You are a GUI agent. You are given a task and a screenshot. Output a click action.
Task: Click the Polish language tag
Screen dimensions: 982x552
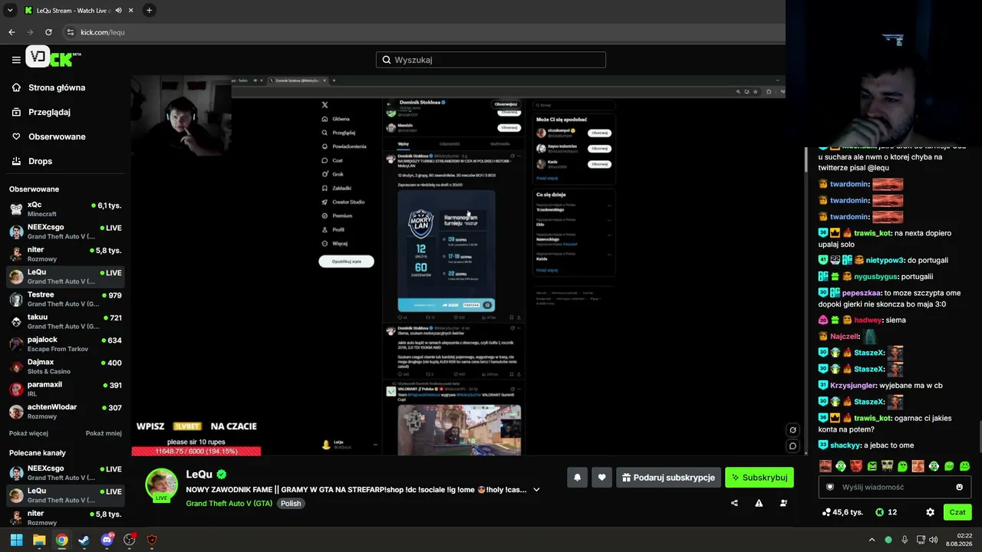coord(291,504)
